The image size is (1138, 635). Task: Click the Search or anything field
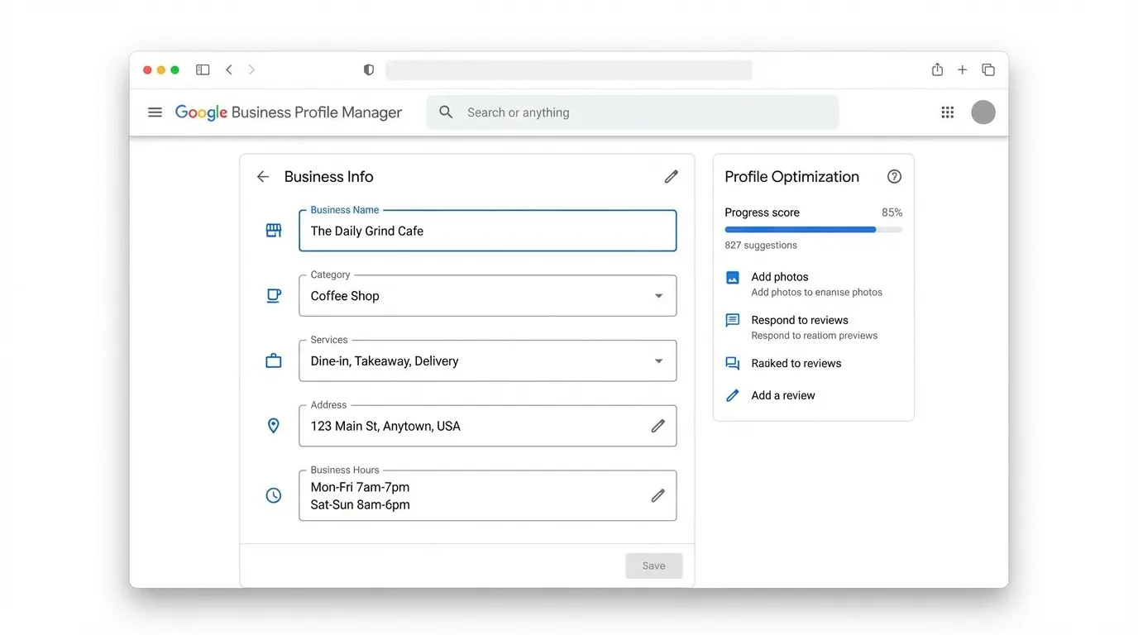click(633, 112)
